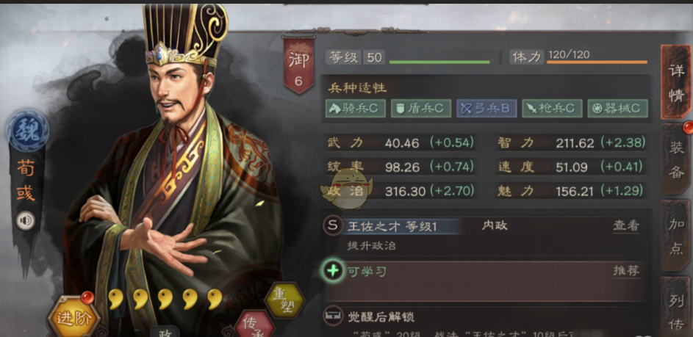Open the 传承 hexagon button

coord(254,325)
